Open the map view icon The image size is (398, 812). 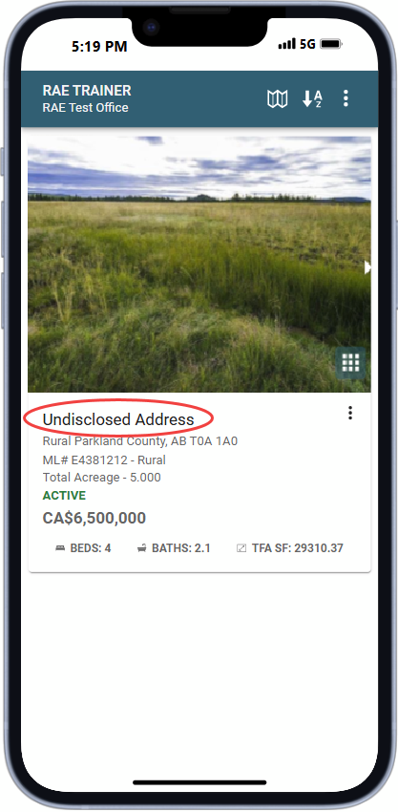(277, 98)
